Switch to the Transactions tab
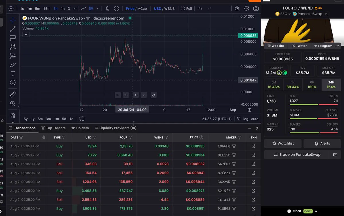The width and height of the screenshot is (344, 216). coord(22,128)
